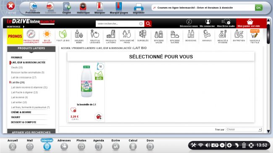273x153 pixels.
Task: Expand YAOURT section
Action: point(16,117)
